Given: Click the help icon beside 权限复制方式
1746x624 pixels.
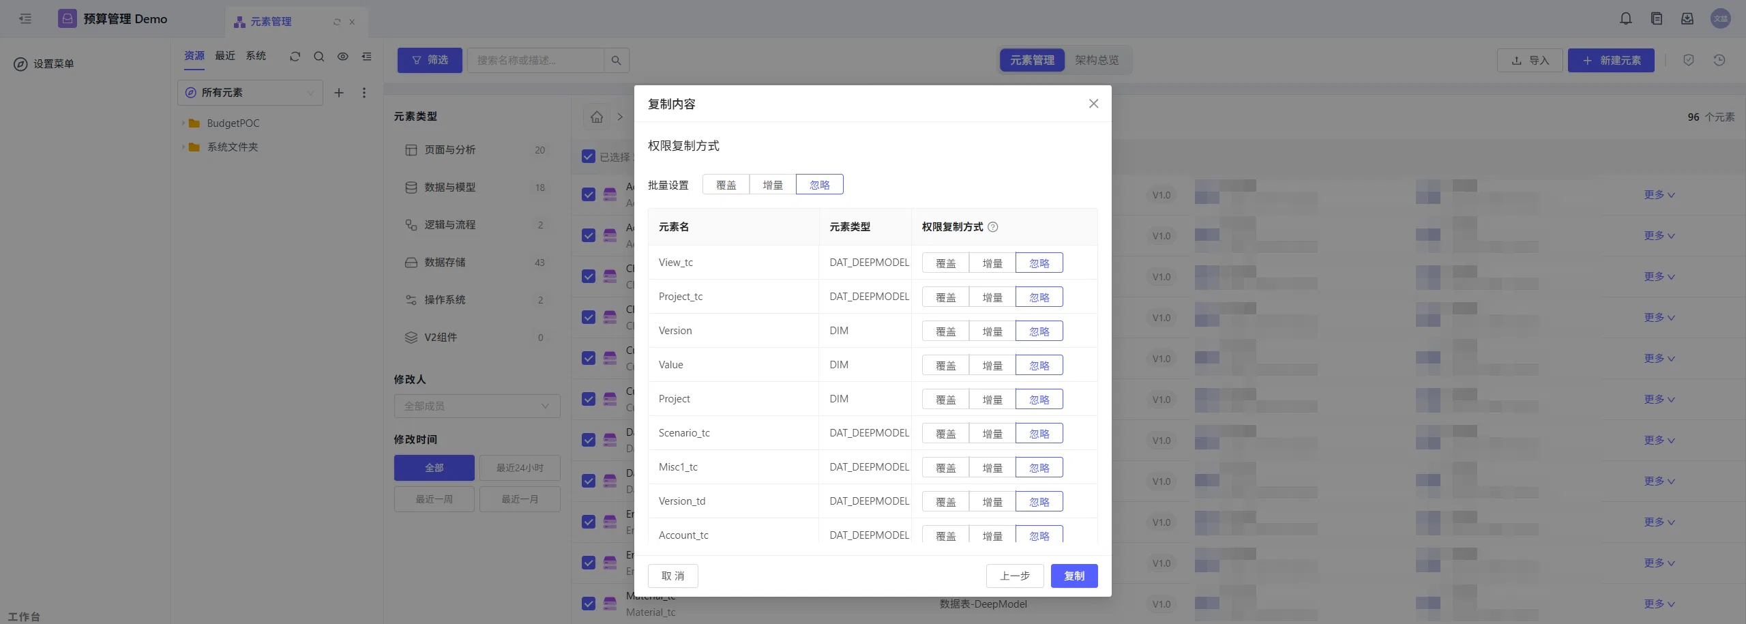Looking at the screenshot, I should 993,227.
